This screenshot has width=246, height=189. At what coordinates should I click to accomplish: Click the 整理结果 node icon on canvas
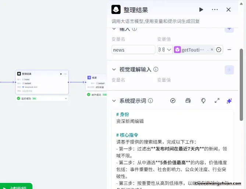[x=19, y=74]
